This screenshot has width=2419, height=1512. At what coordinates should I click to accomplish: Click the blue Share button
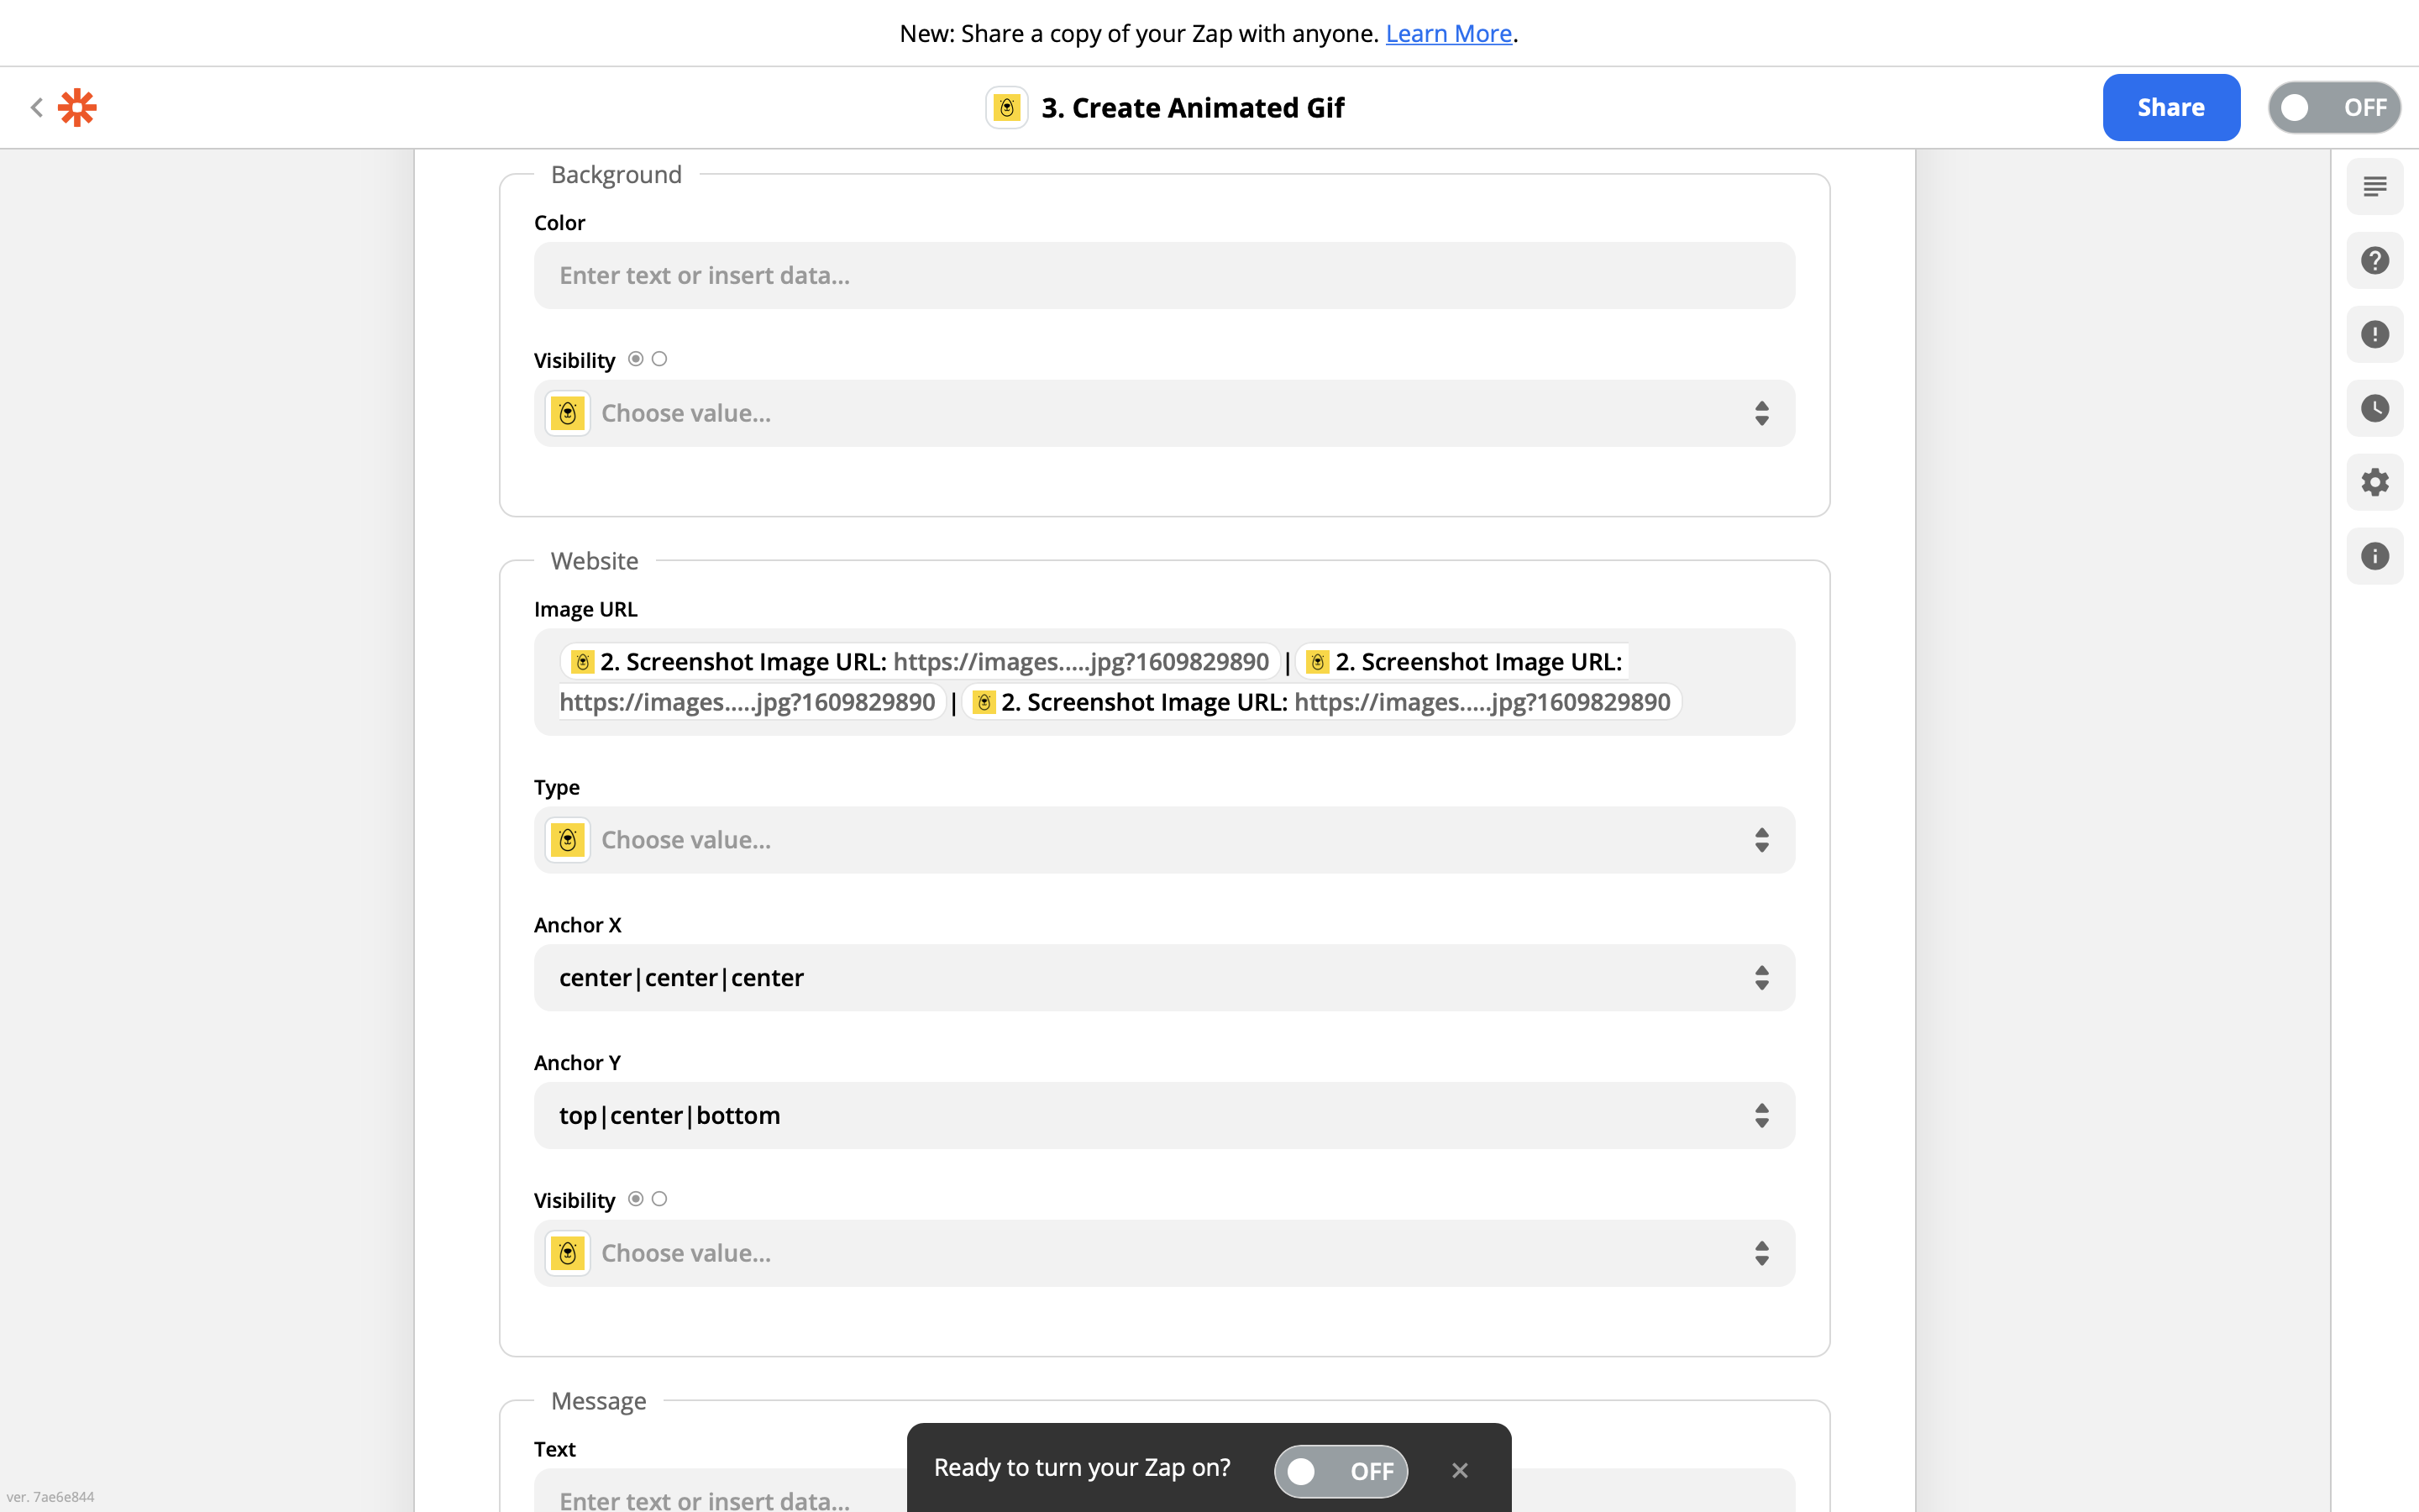(x=2170, y=107)
